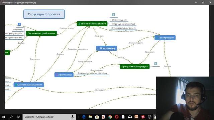Image resolution: width=214 pixels, height=120 pixels.
Task: Click 'Описание задания' note text
Action: [119, 20]
